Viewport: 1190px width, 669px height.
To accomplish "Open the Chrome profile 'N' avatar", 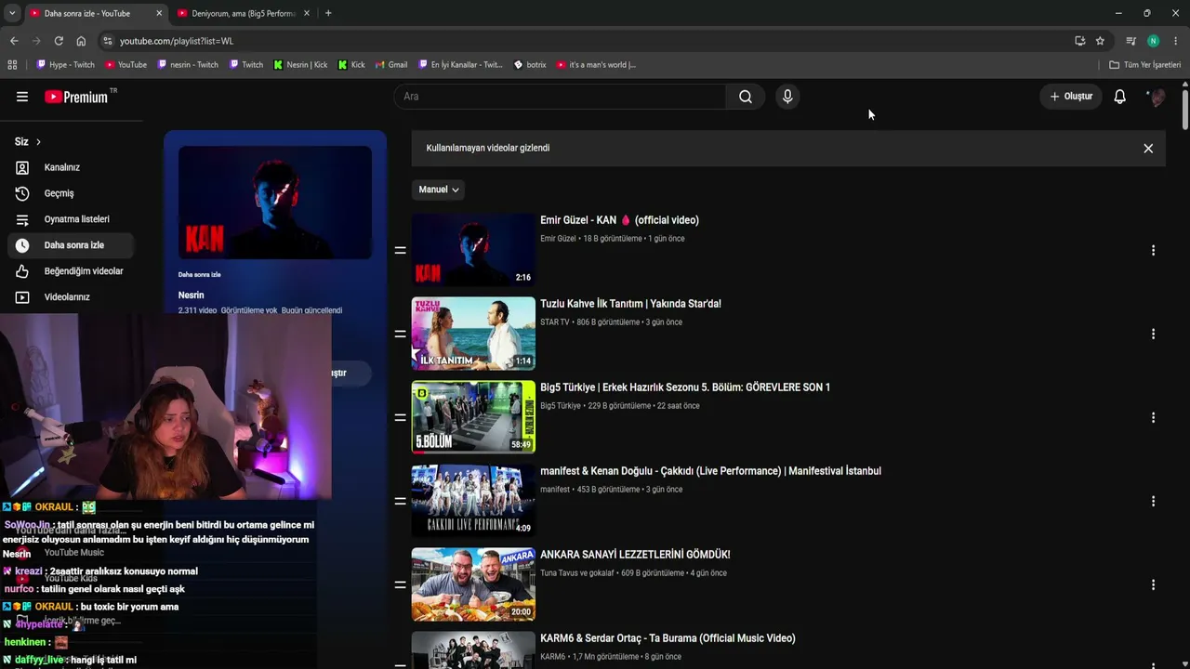I will click(x=1154, y=41).
